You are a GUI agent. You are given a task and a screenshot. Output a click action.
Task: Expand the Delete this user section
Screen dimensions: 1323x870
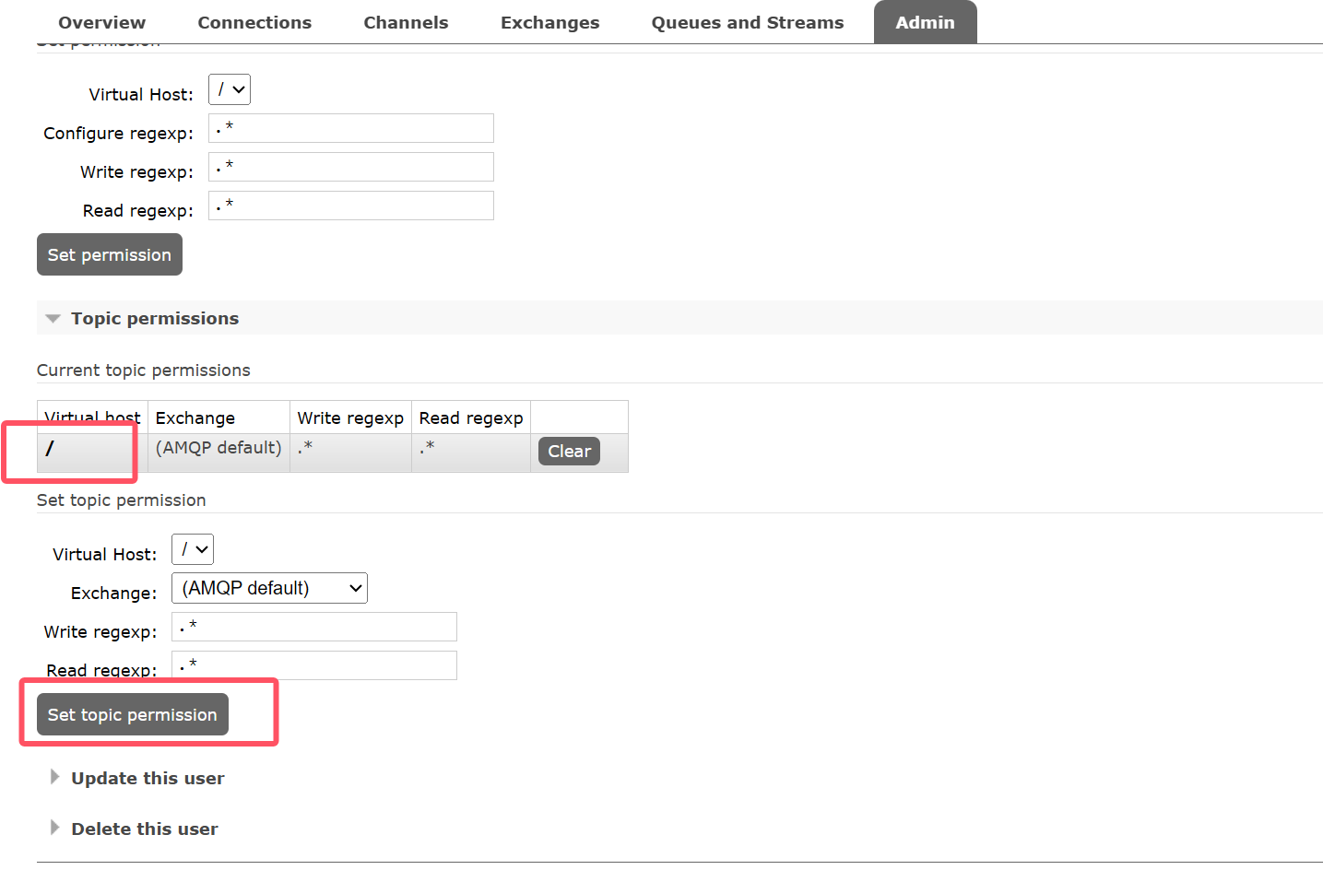tap(145, 829)
